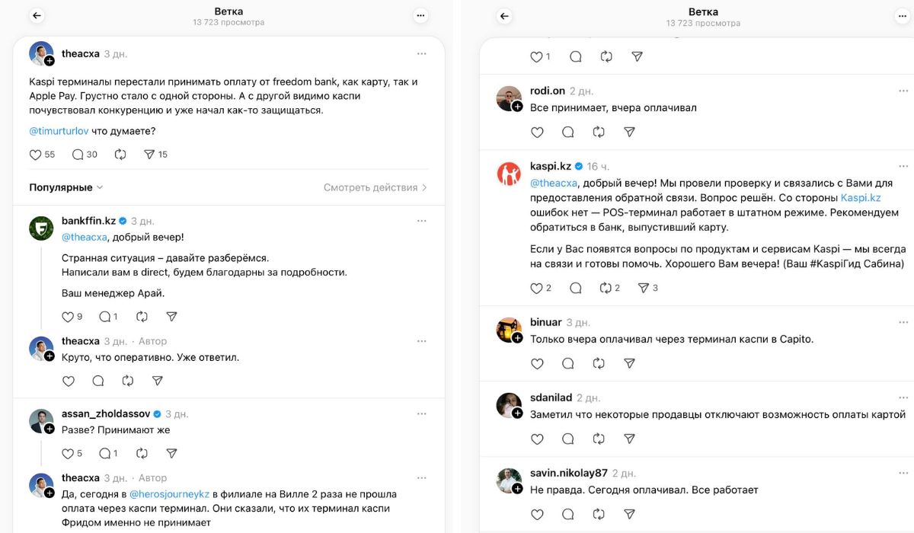Share the binuar comment

click(629, 364)
